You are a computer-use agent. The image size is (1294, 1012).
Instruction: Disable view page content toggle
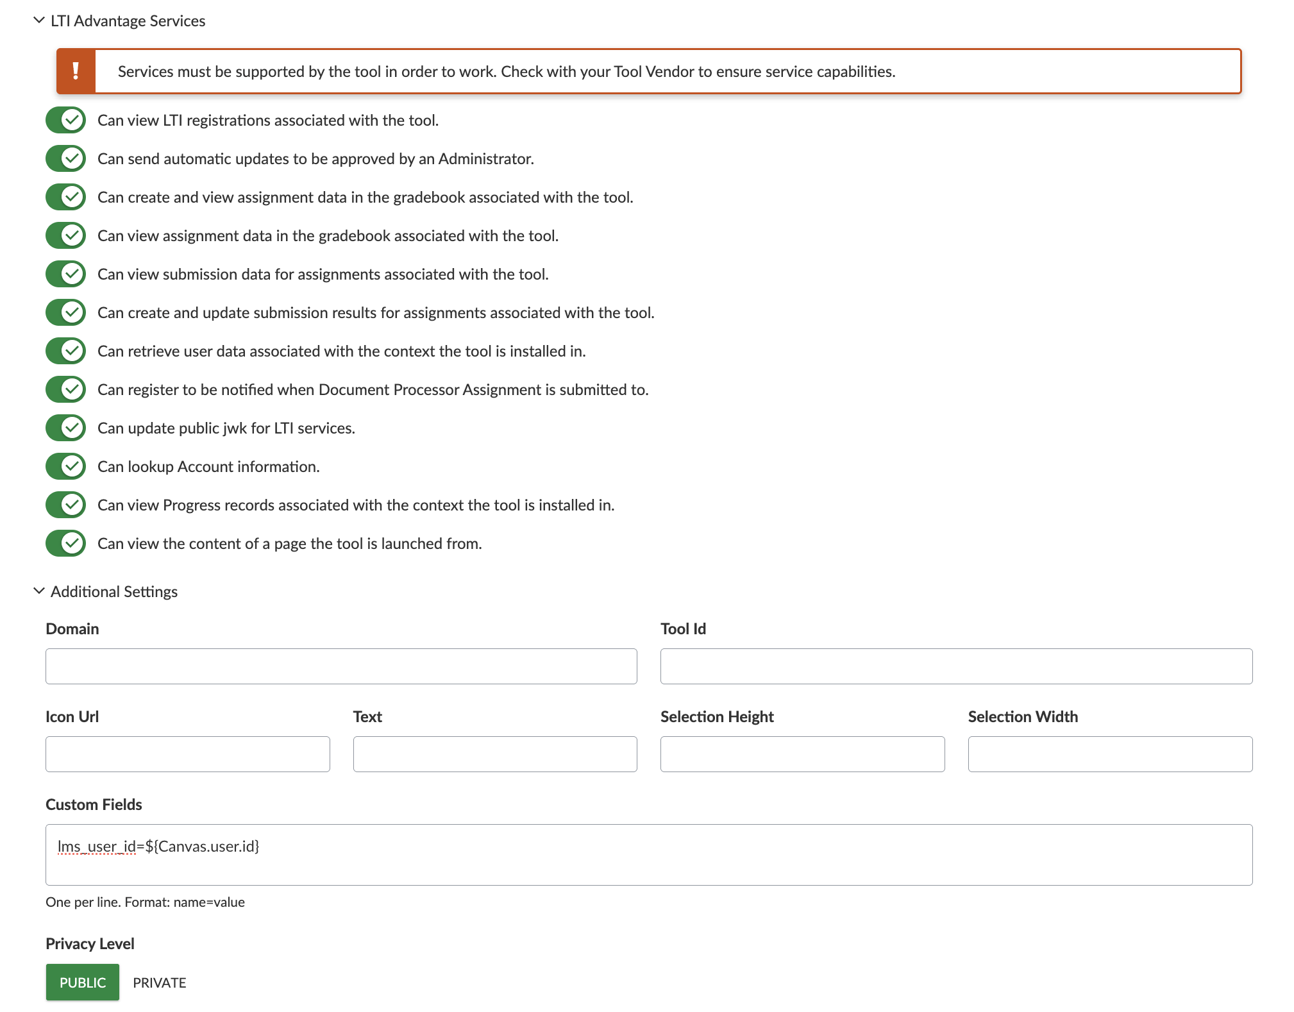point(66,543)
